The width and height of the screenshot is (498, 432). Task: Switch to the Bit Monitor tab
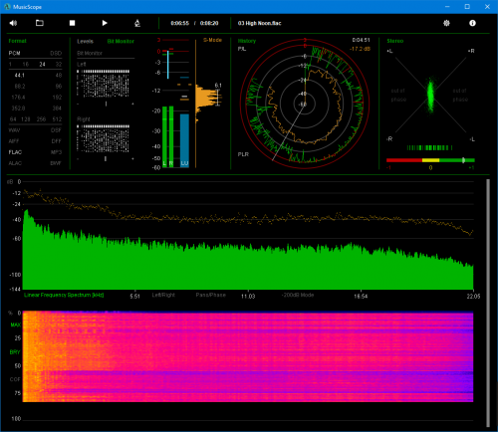[121, 41]
